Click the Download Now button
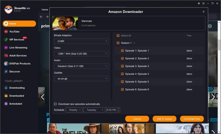The image size is (221, 134). [x=192, y=119]
